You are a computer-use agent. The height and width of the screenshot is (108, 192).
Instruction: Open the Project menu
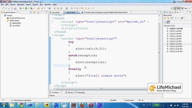point(35,4)
